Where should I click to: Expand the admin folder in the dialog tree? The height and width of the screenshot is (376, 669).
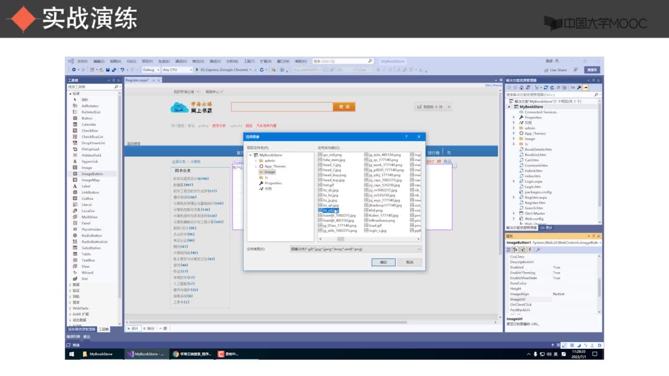(256, 160)
